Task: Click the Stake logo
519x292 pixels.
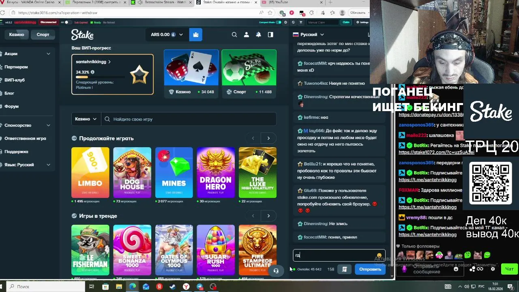Action: [82, 34]
